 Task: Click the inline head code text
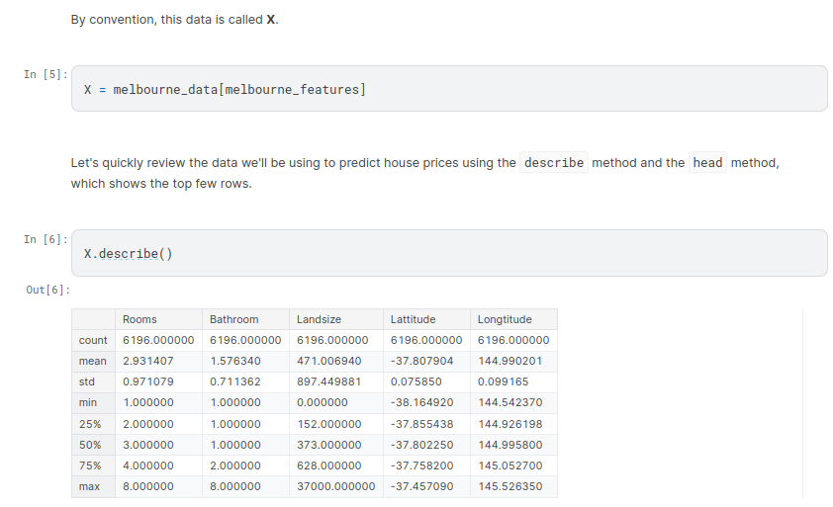pyautogui.click(x=707, y=163)
